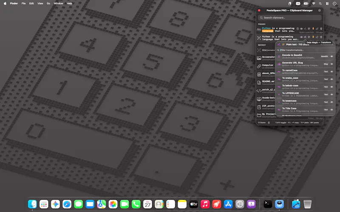Viewport: 340px width, 212px height.
Task: Click the Wi-Fi status icon
Action: (314, 3)
